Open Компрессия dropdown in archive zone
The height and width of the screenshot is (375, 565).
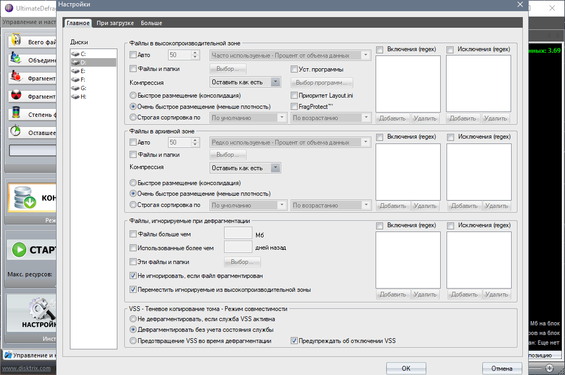point(245,168)
